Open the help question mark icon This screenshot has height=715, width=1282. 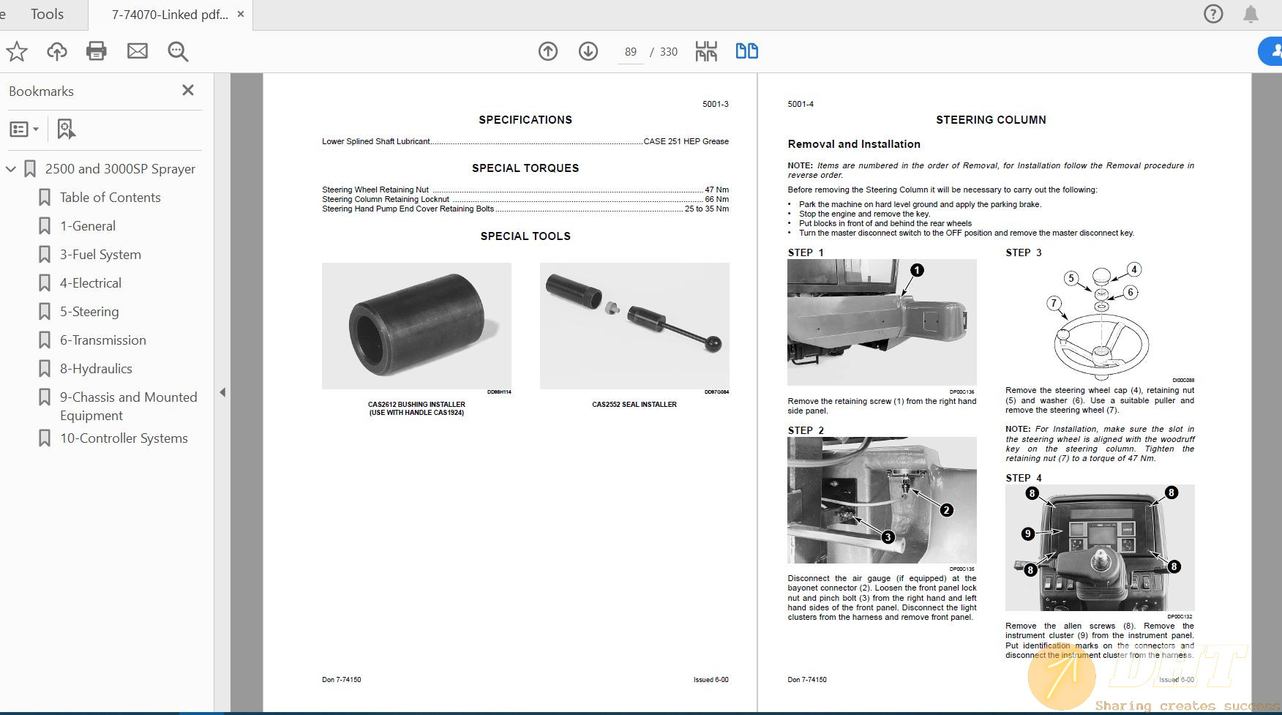(1212, 14)
